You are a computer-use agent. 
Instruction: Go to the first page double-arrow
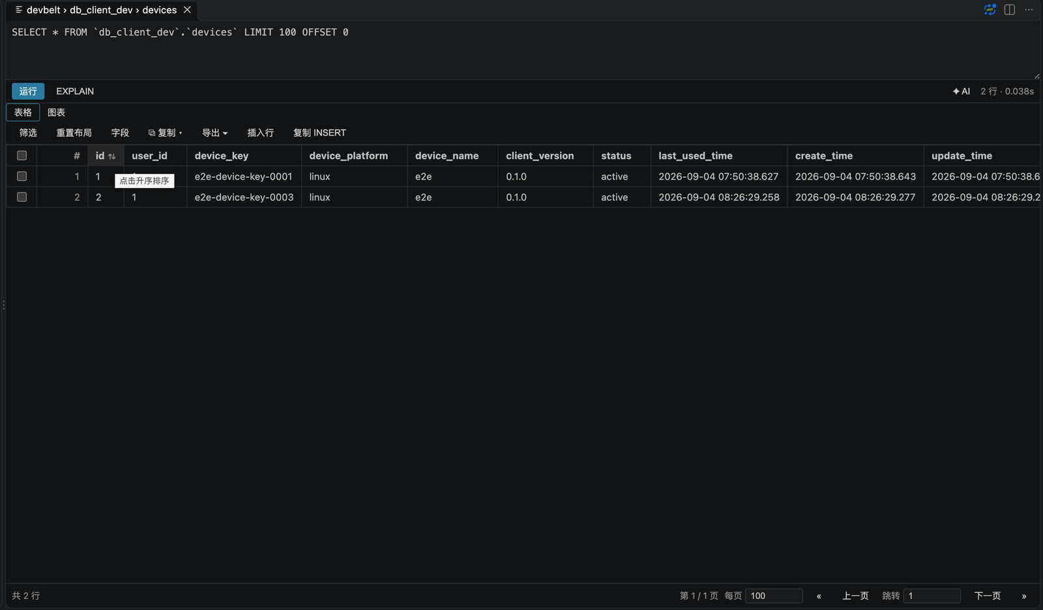[x=819, y=596]
